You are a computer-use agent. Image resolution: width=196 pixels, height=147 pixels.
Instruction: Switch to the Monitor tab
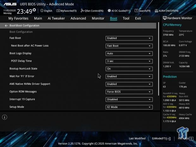coord(98,18)
